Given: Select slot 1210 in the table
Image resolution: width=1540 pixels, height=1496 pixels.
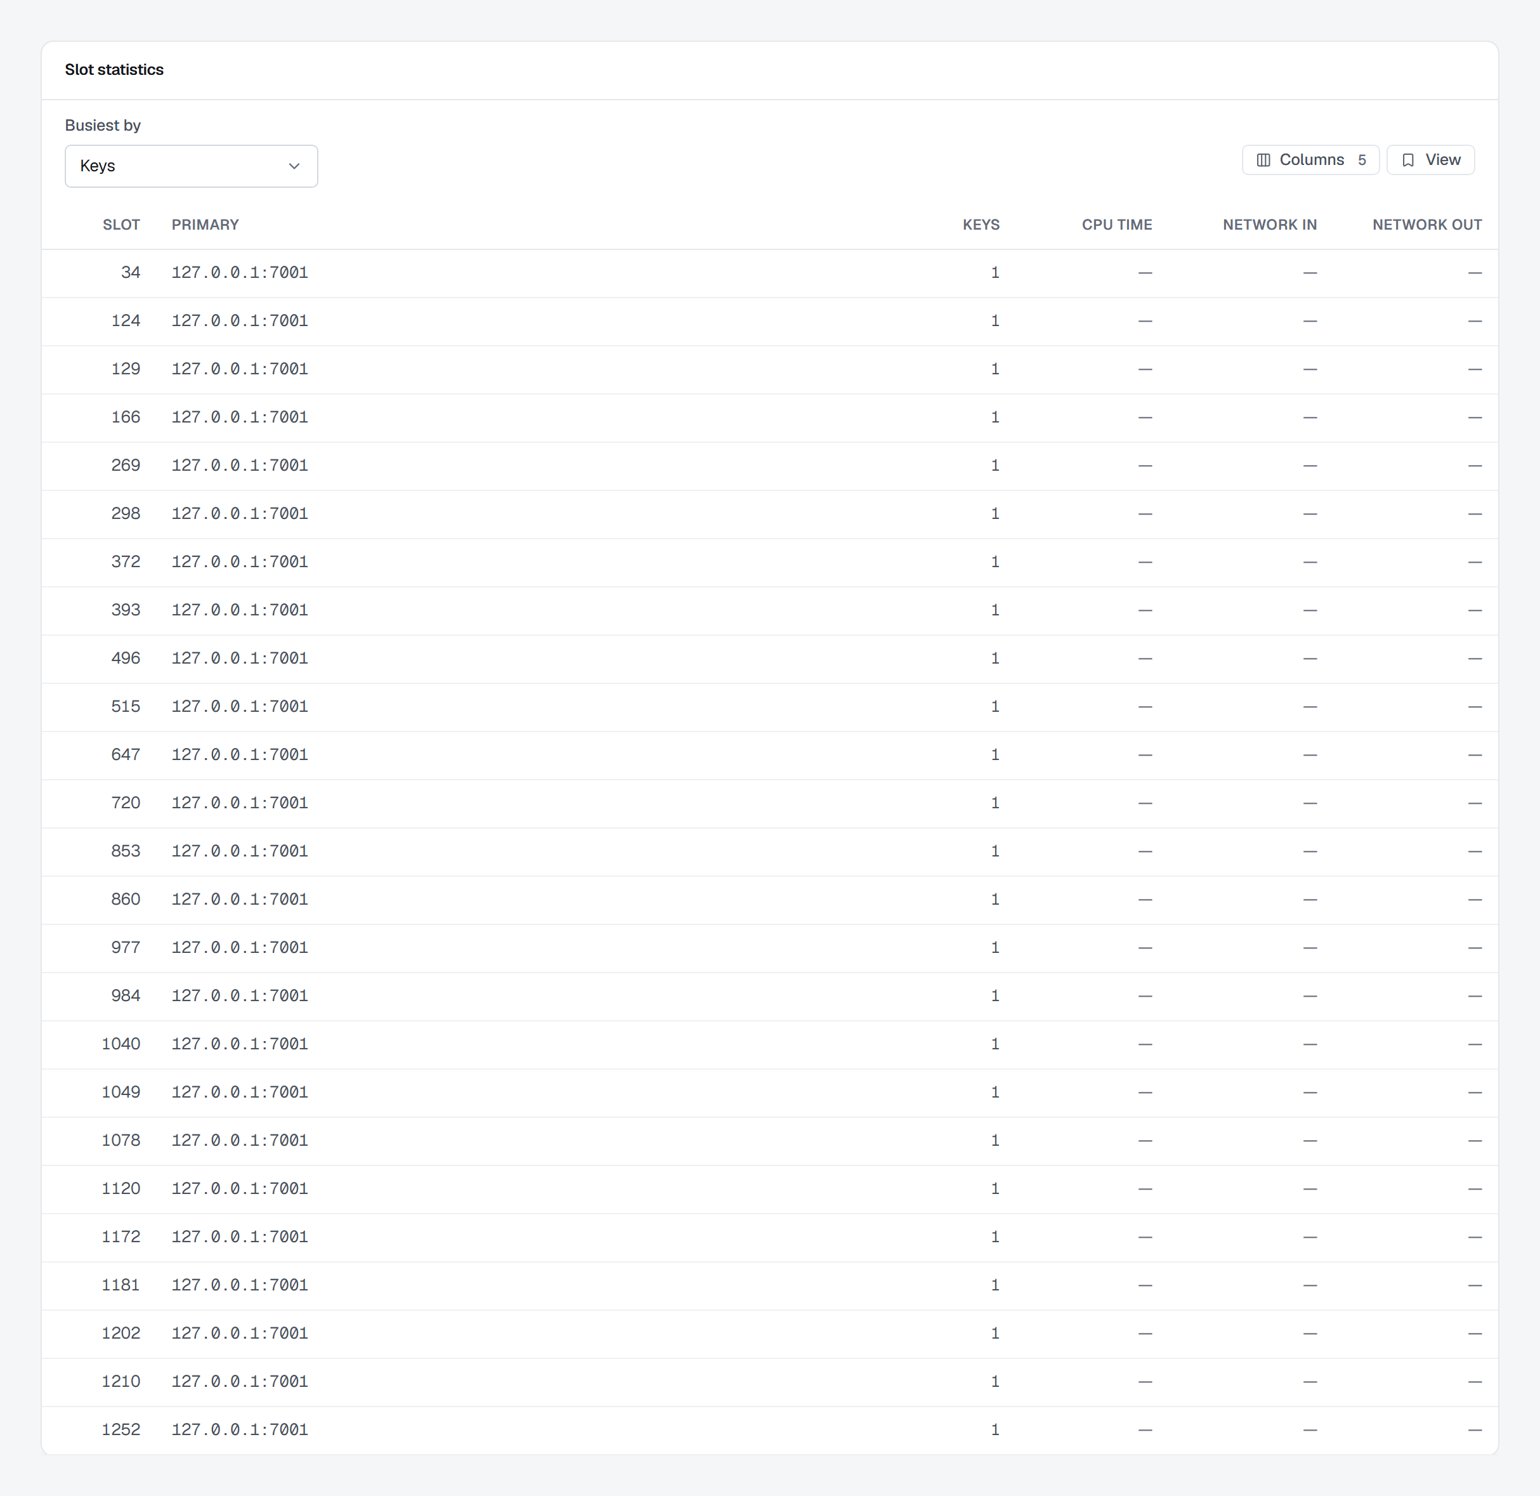Looking at the screenshot, I should [769, 1382].
